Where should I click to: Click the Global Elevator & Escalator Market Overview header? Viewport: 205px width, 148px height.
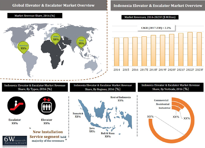coord(53,5)
